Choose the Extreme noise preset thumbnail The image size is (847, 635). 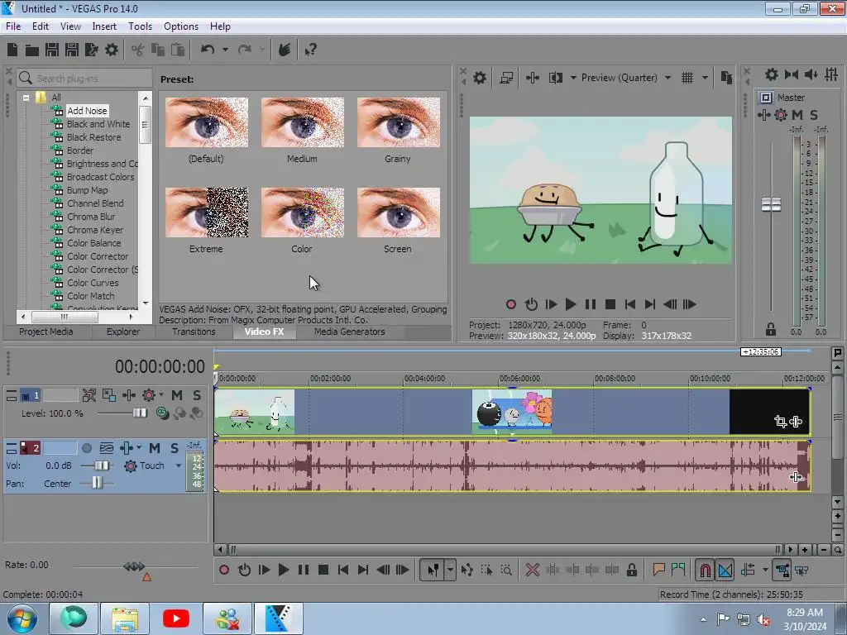tap(206, 212)
